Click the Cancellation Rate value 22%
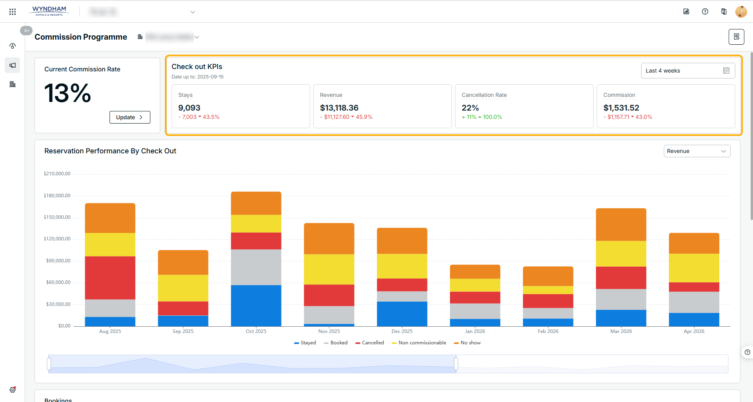The width and height of the screenshot is (753, 402). point(470,108)
